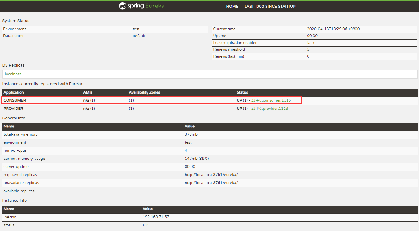Select the ipAddr value 192.168.71.57
This screenshot has width=419, height=231.
[x=156, y=217]
